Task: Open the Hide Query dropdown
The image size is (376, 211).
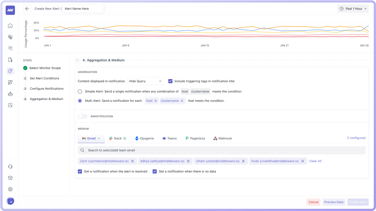Action: 145,81
